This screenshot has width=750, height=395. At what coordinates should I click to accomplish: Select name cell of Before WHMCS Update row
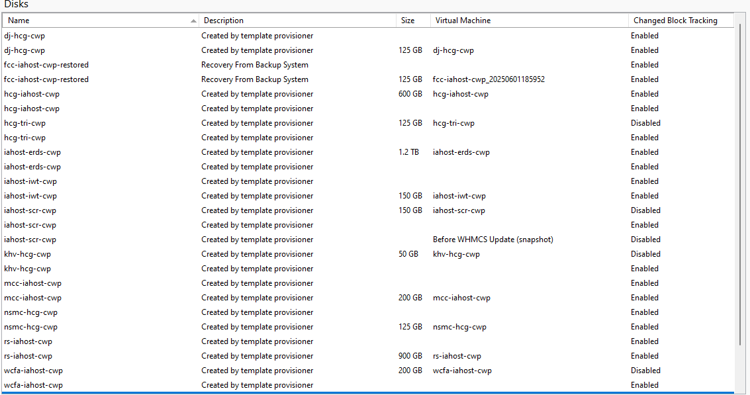(x=30, y=240)
